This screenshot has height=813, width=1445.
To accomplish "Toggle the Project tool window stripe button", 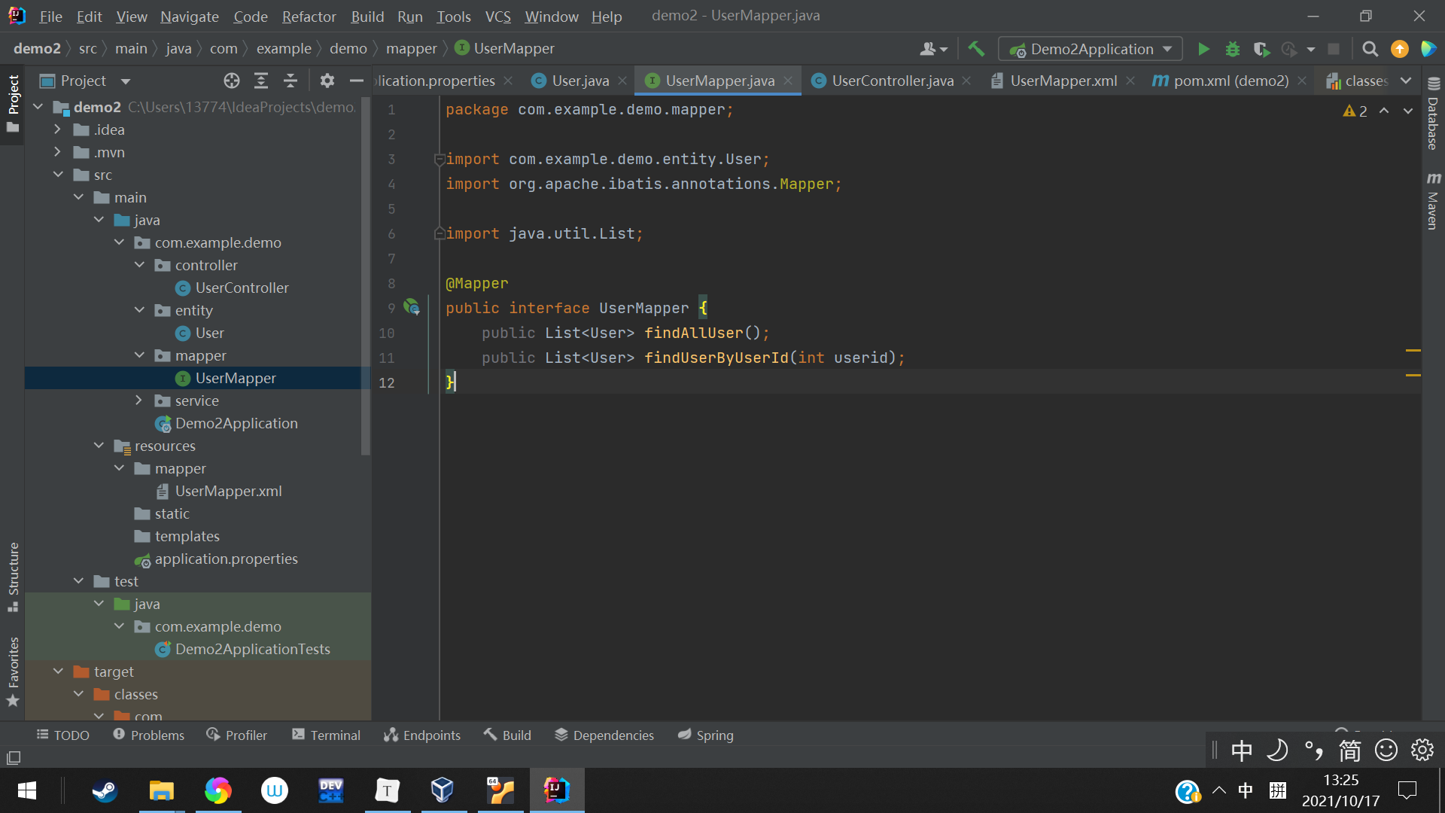I will (13, 105).
